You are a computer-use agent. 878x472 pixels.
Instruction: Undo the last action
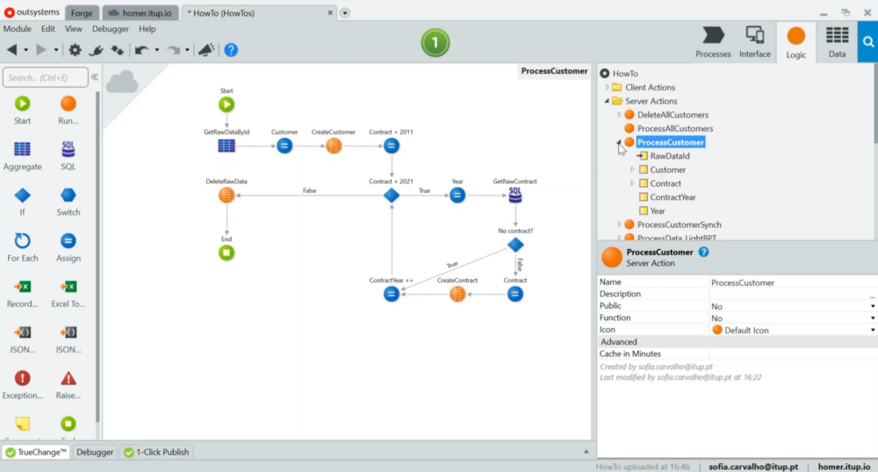pos(141,50)
